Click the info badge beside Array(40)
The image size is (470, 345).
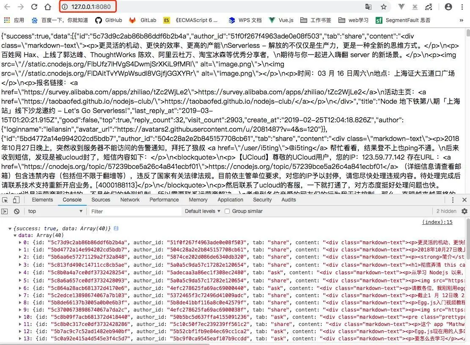[x=116, y=228]
